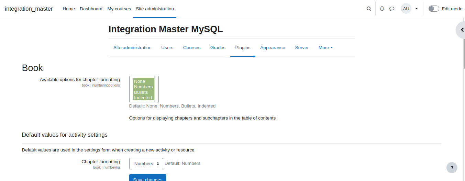Select Site administration top nav item
This screenshot has height=181, width=465.
coord(155,9)
